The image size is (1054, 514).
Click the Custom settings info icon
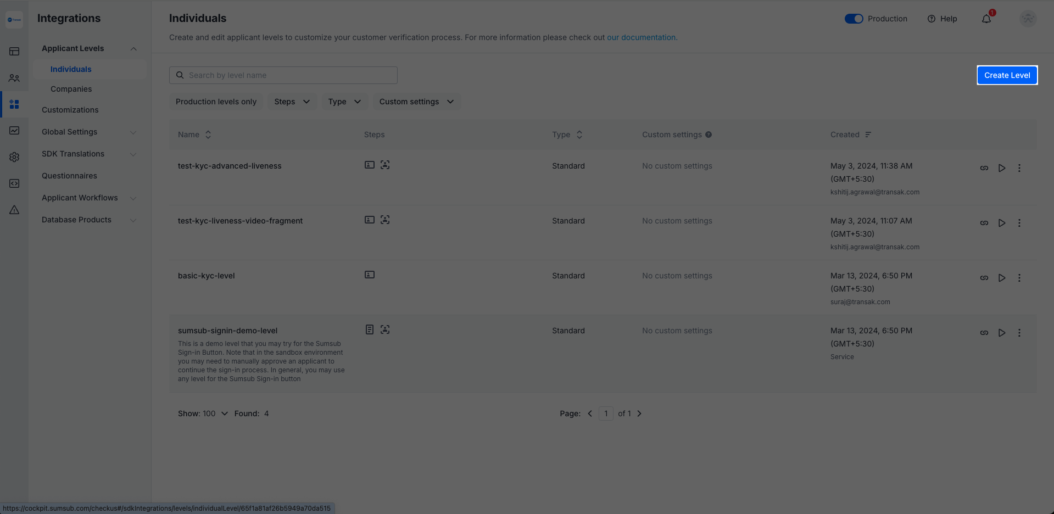[x=709, y=135]
